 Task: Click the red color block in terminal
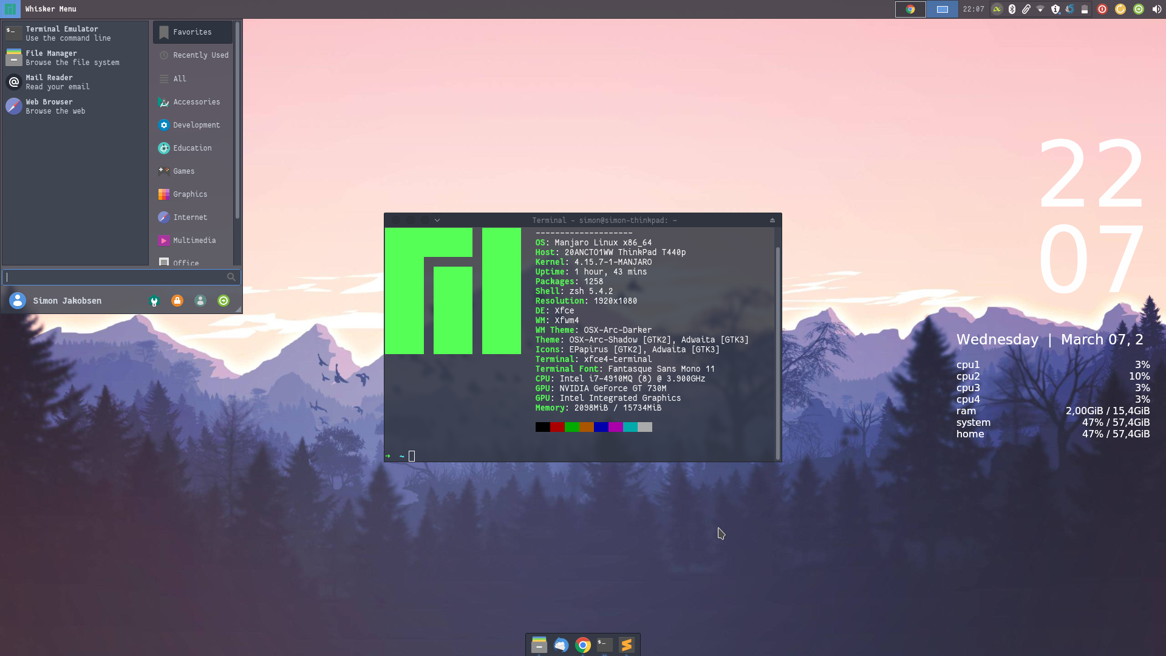tap(557, 427)
